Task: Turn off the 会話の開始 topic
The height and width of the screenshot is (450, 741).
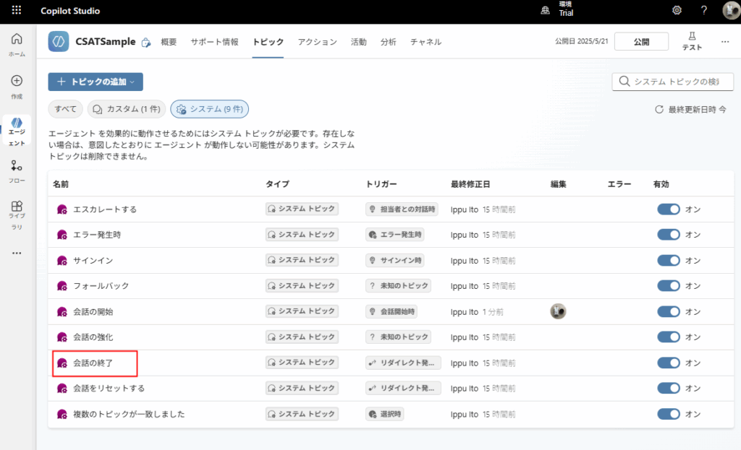Action: click(x=668, y=312)
